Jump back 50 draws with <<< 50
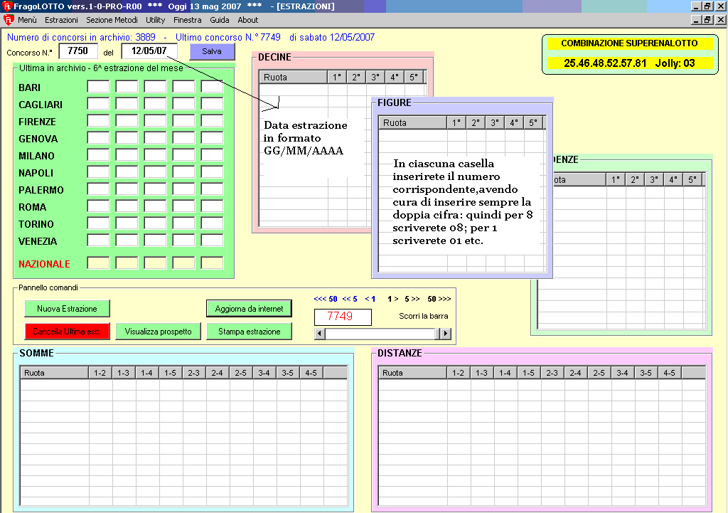 coord(325,300)
